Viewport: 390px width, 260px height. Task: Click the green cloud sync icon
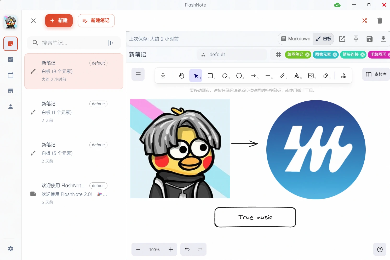[x=337, y=5]
